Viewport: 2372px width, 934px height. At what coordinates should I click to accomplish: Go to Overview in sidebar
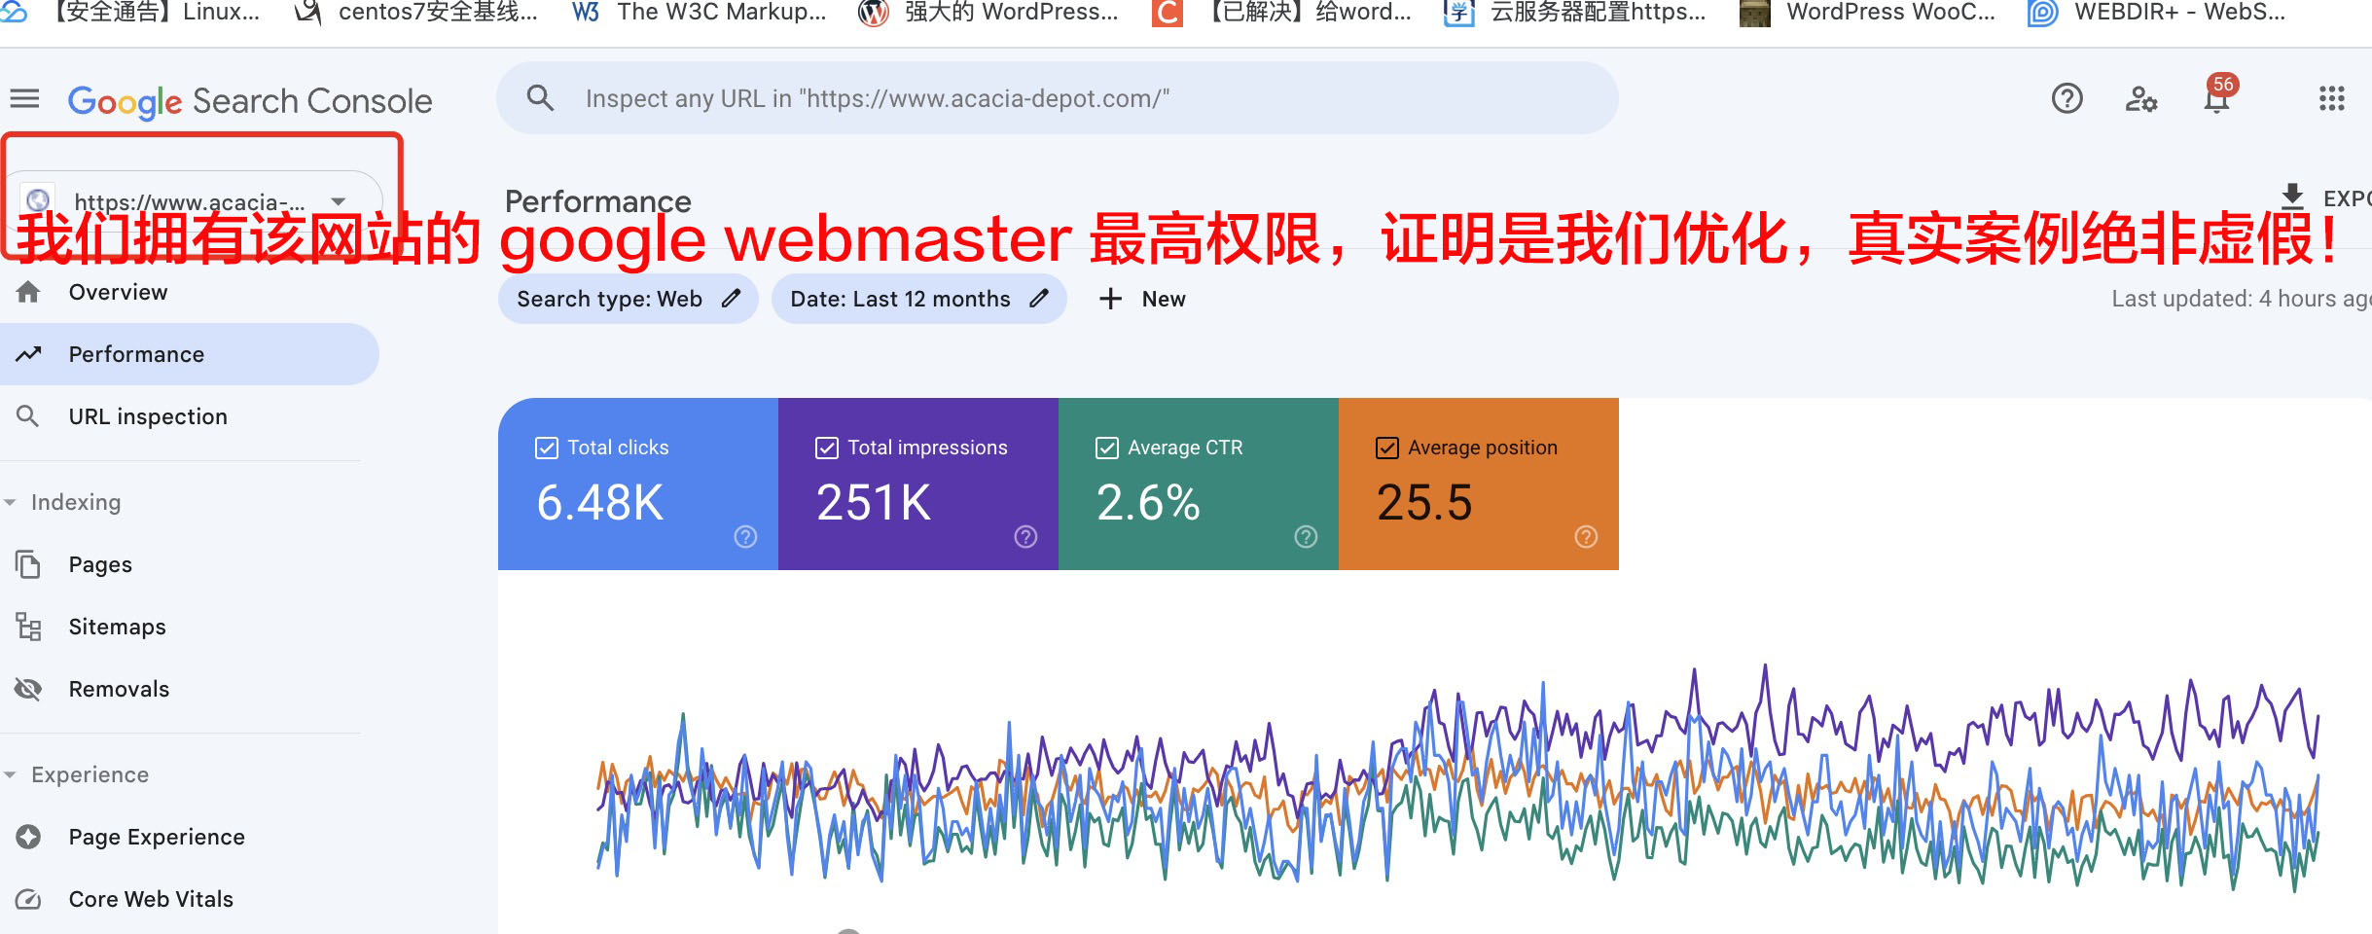coord(118,292)
